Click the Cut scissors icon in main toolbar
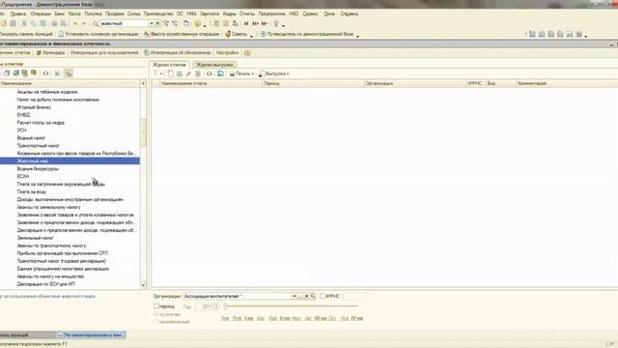618x348 pixels. tap(24, 23)
